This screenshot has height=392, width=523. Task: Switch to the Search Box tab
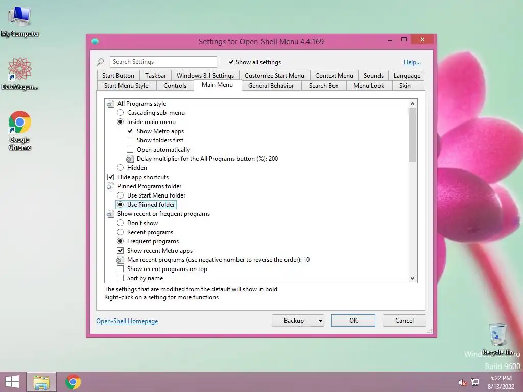323,86
